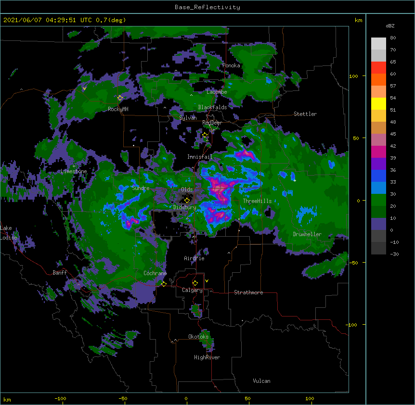Select the brown 48-45 dBZ legend band
415x405 pixels.
coord(378,127)
